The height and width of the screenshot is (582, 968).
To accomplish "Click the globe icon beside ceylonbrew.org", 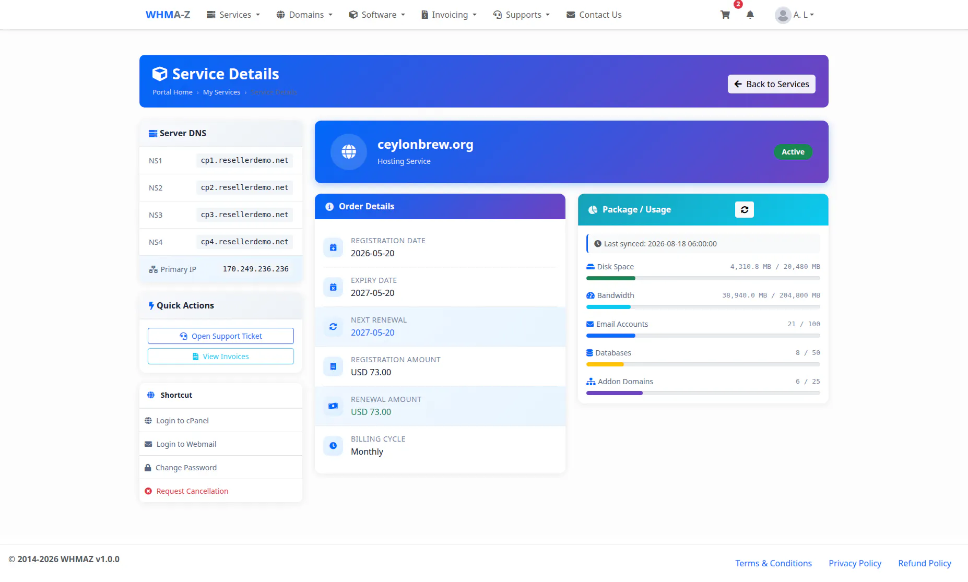I will (x=349, y=152).
